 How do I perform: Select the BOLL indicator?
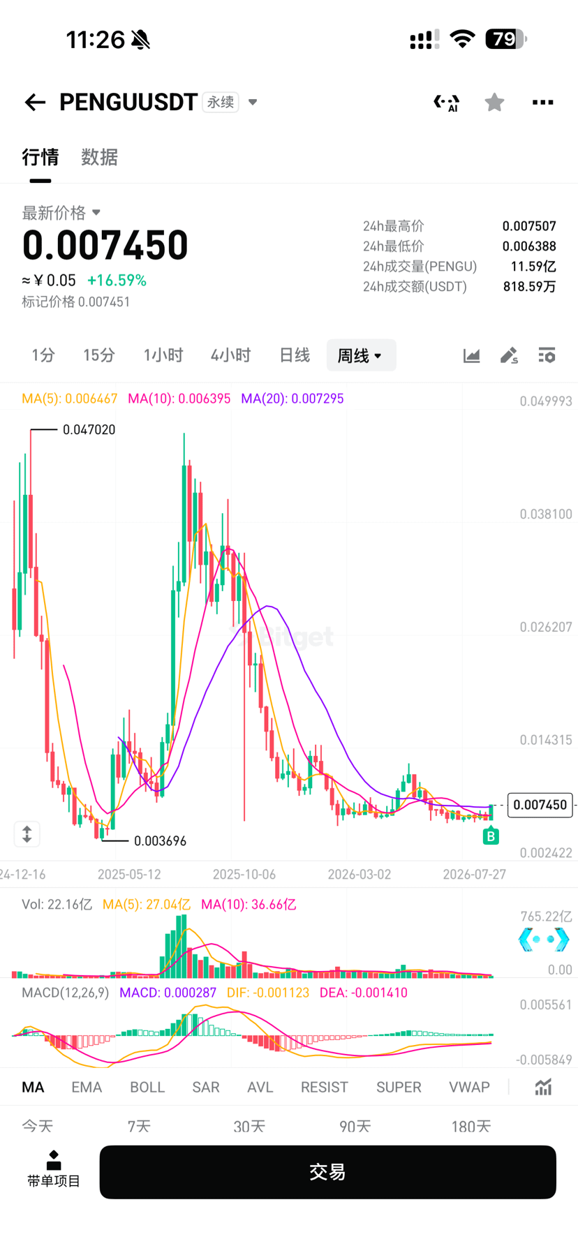(147, 1087)
